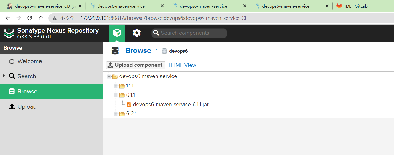Click the small devops6 repository icon in breadcrumb

point(164,51)
